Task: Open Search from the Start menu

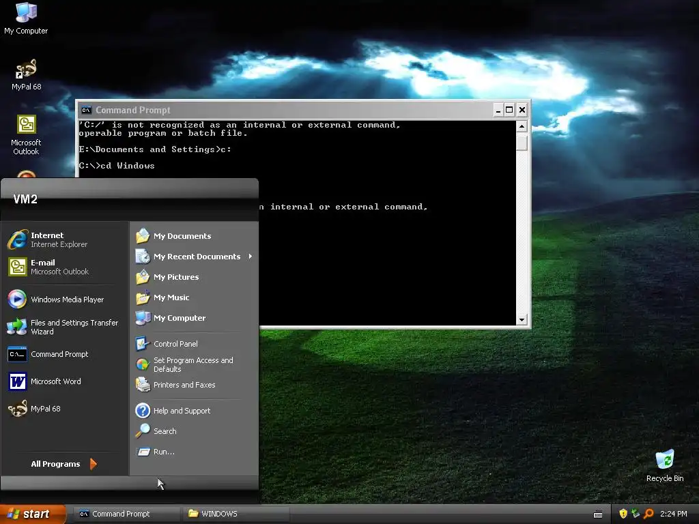Action: coord(194,431)
